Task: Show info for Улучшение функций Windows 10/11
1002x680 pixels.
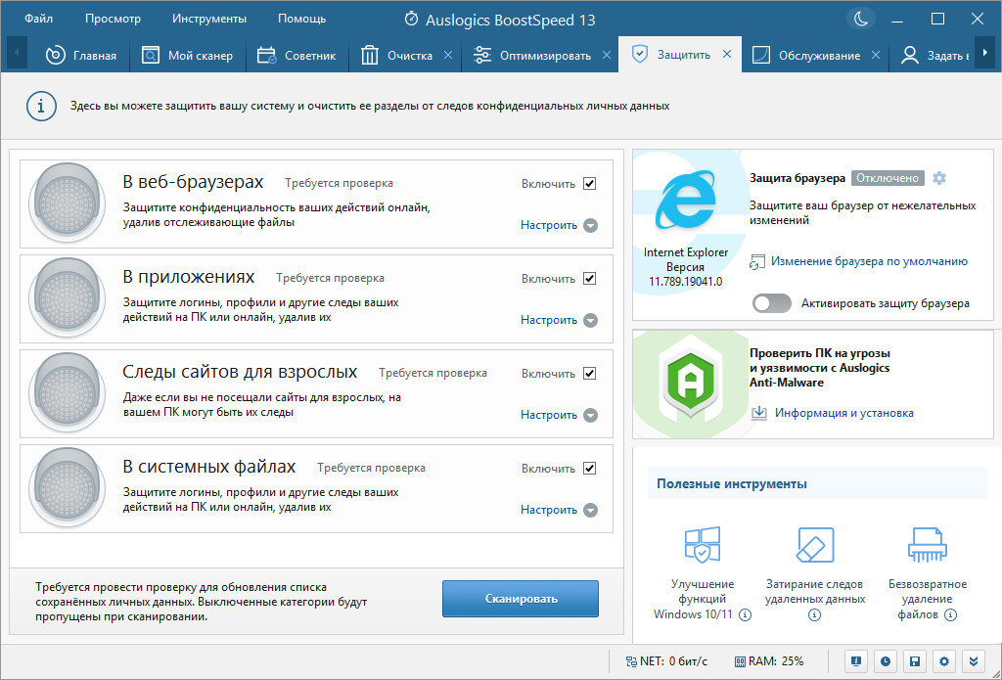Action: (745, 614)
